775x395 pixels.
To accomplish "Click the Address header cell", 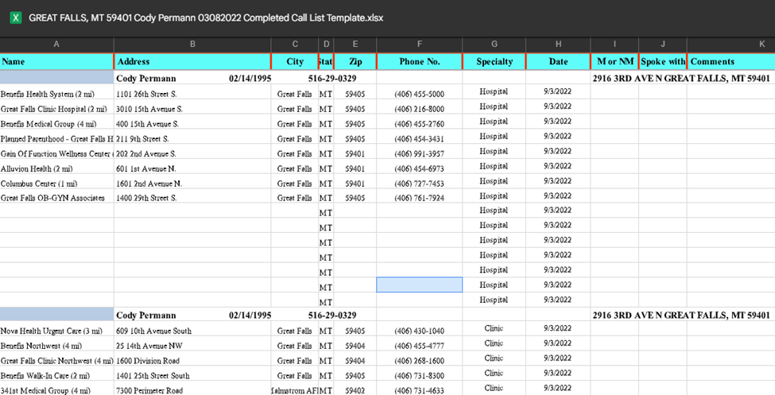I will click(192, 62).
